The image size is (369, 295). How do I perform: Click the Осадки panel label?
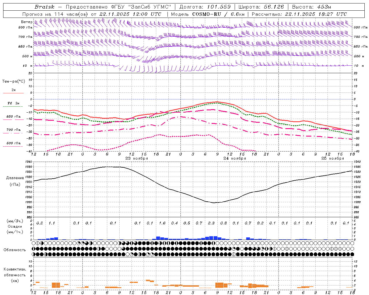click(15, 226)
